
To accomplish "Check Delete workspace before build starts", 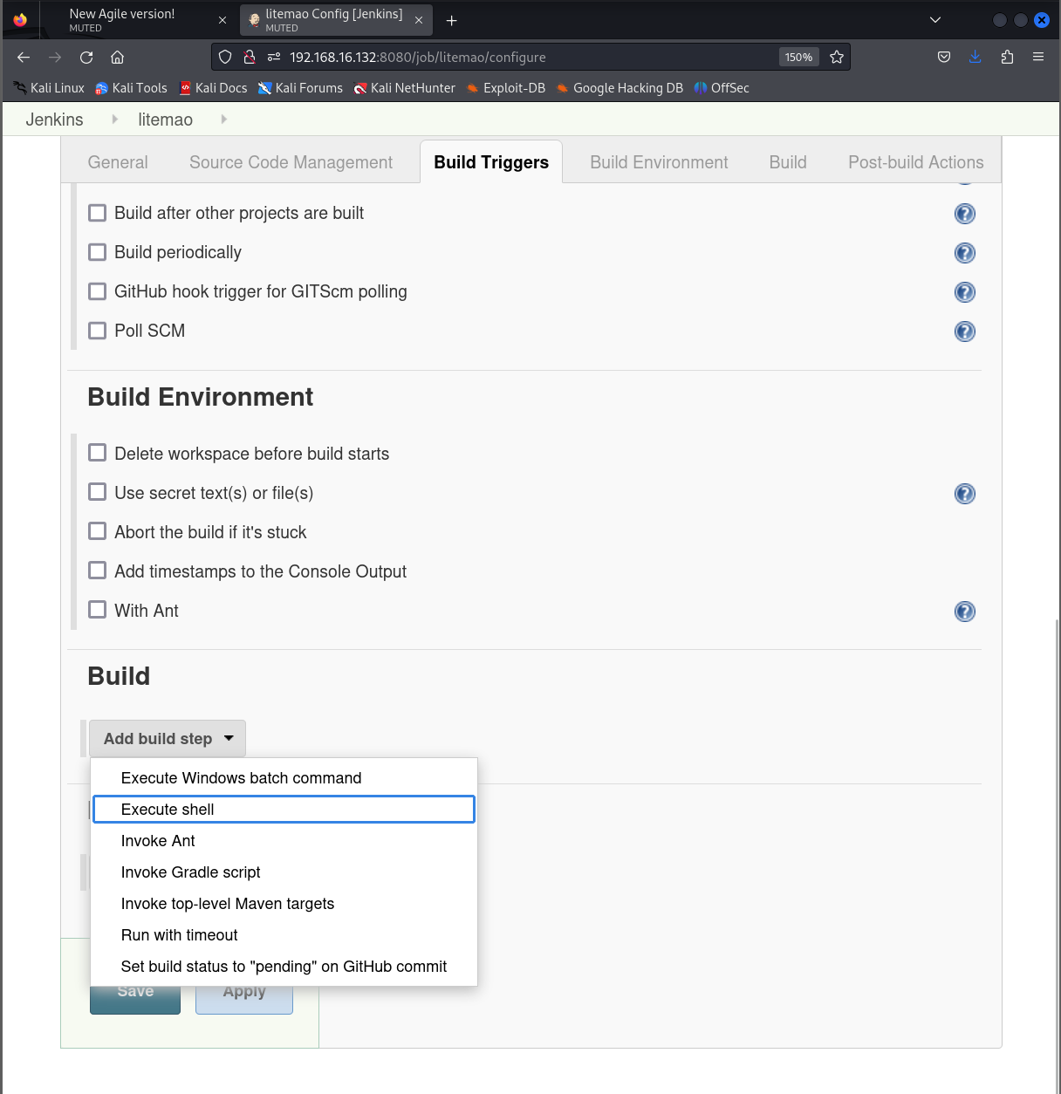I will click(x=98, y=453).
